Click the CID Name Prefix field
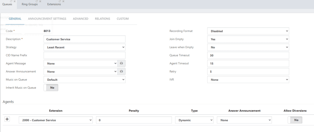 (84, 55)
